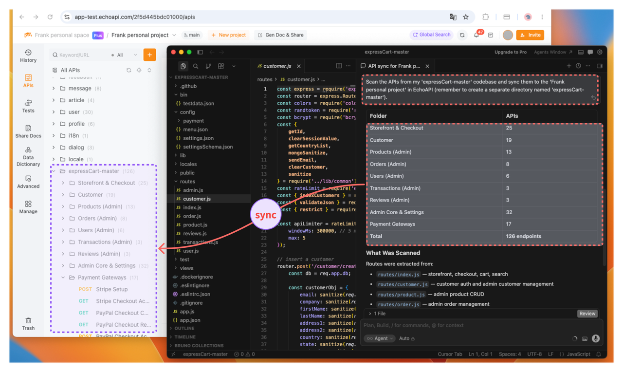Click the notifications bell in the editor status bar
The height and width of the screenshot is (372, 623).
(x=599, y=354)
